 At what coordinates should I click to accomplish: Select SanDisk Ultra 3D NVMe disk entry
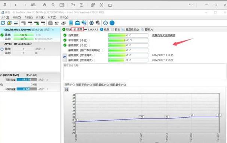coord(30,34)
